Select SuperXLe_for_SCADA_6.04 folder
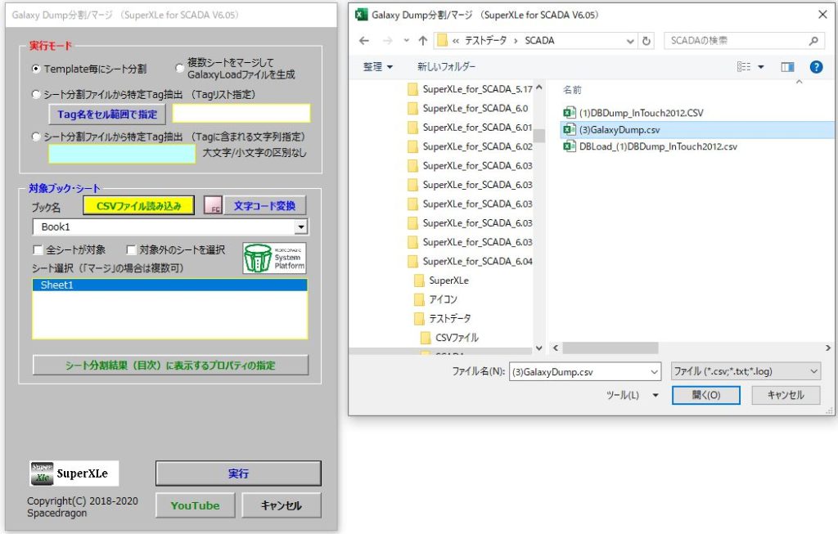The width and height of the screenshot is (838, 534). point(477,261)
